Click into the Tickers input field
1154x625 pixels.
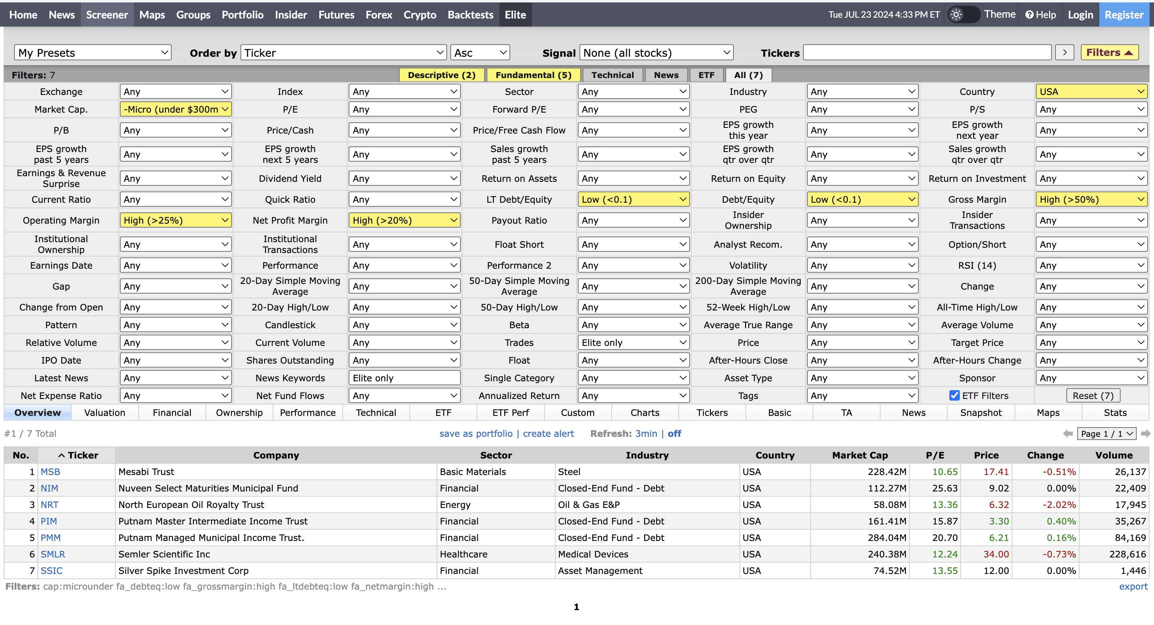coord(927,52)
